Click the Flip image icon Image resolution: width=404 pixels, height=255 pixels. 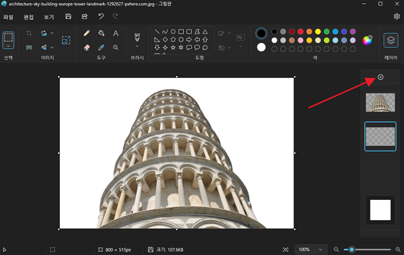44,47
